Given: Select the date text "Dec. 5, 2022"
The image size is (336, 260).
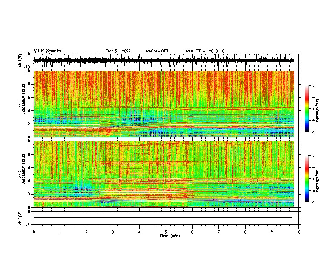Looking at the screenshot, I should [118, 51].
